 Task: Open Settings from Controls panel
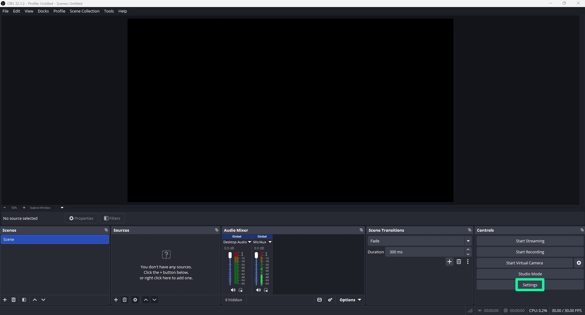tap(530, 285)
